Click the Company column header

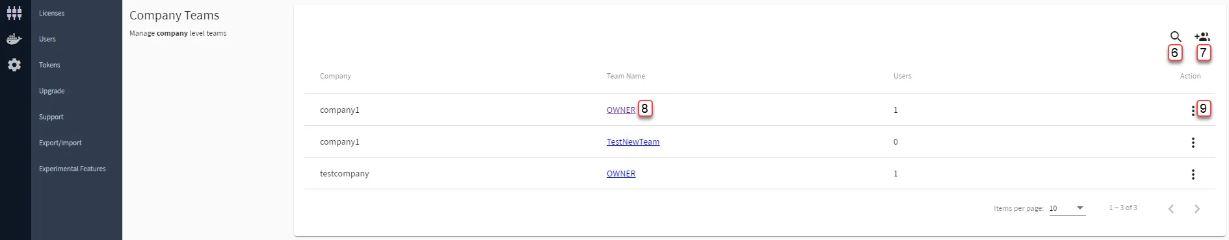(x=335, y=76)
